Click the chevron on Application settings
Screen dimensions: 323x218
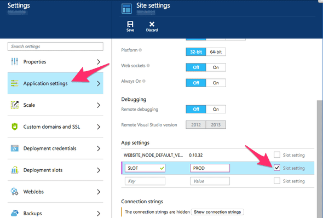pos(99,83)
